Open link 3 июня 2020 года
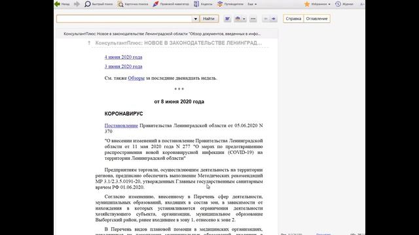Viewport: 419px width, 235px height. [x=124, y=67]
